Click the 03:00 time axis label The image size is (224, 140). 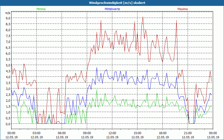point(37,133)
